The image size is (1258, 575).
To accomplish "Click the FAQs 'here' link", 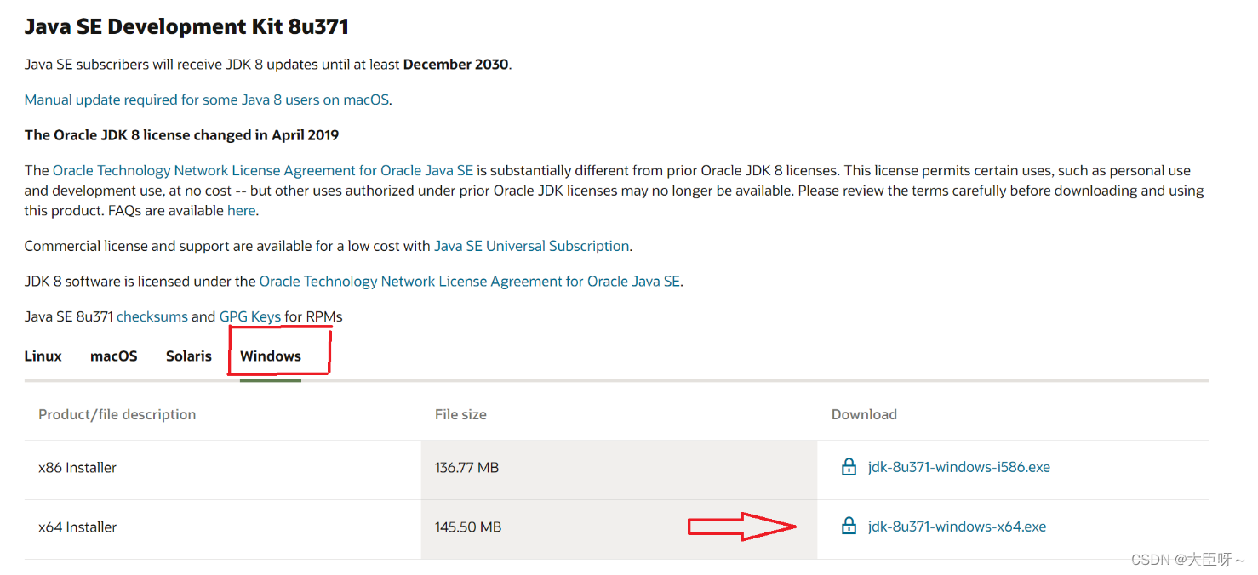I will 241,210.
